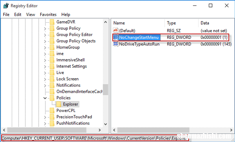Click tree pane scroll down arrow
The image size is (235, 142).
click(x=105, y=124)
